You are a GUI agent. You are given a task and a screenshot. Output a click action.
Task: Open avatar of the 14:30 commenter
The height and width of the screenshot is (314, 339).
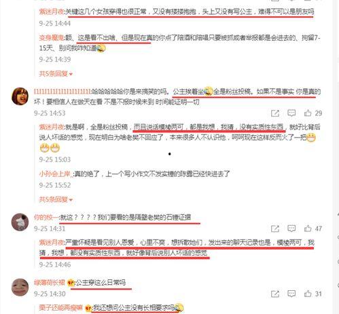(20, 287)
